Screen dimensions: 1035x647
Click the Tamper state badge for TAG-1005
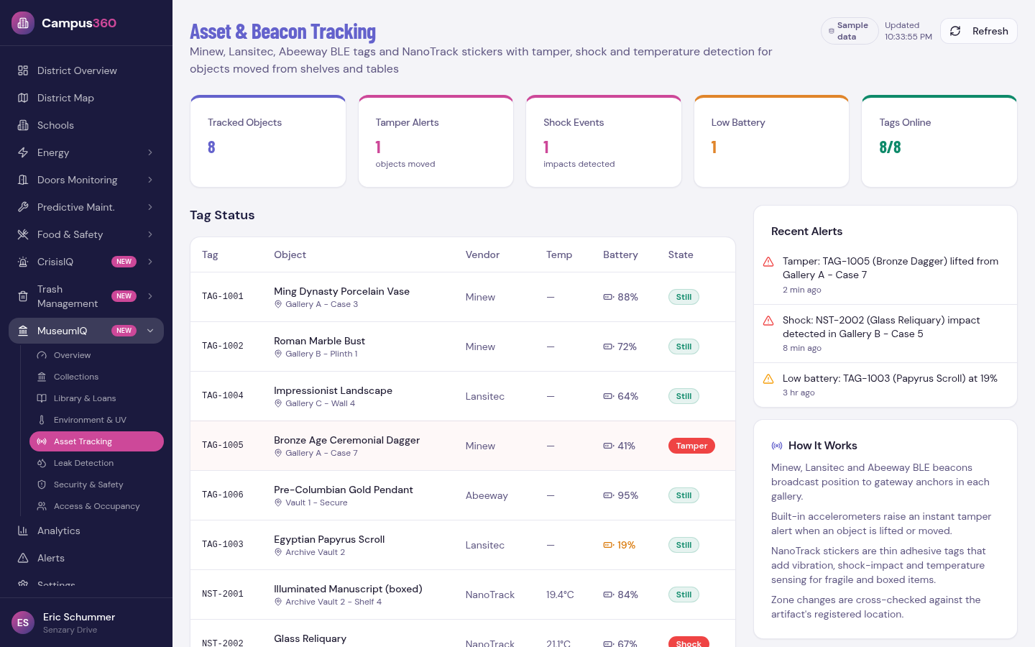(x=691, y=446)
